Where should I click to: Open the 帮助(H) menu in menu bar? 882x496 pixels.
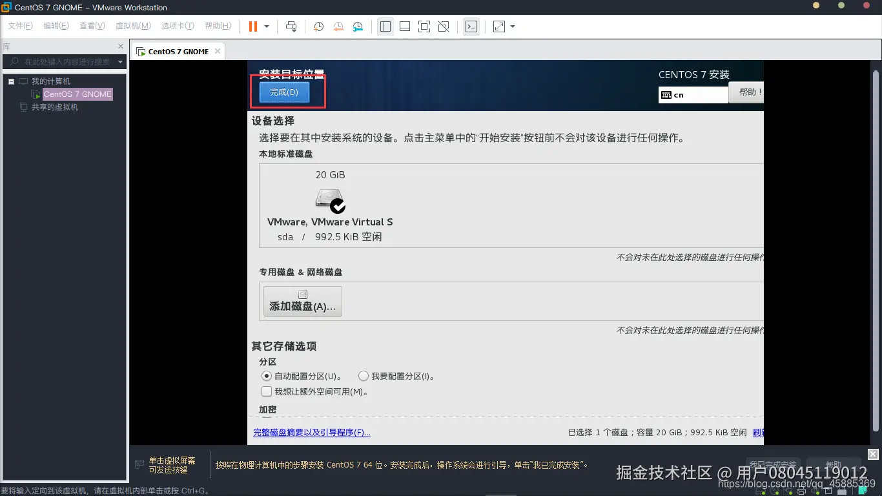[218, 26]
